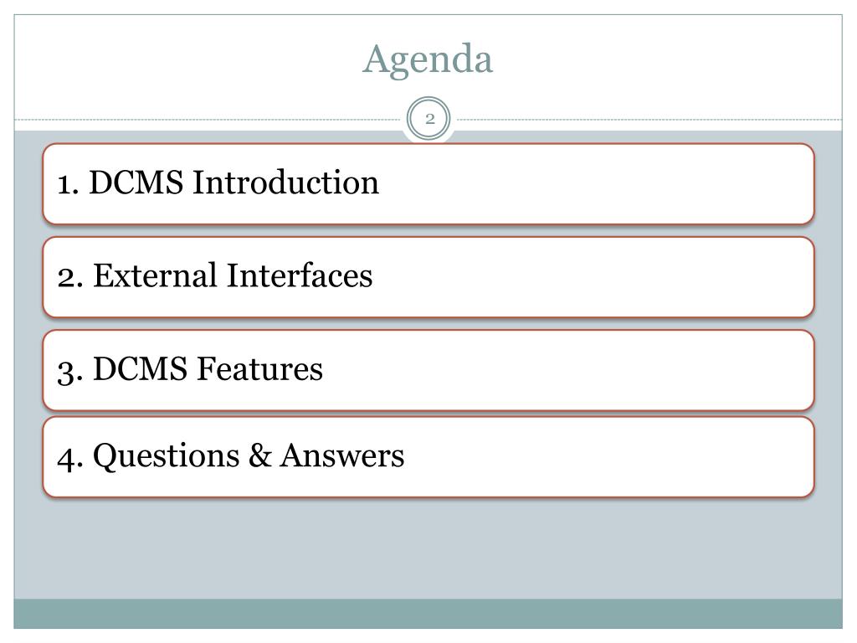Image resolution: width=857 pixels, height=643 pixels.
Task: Select the circled slide number 2
Action: click(x=429, y=118)
